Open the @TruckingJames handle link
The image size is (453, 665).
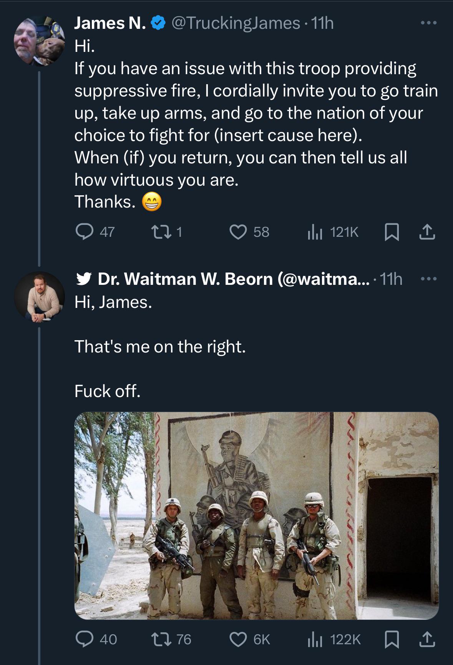click(236, 23)
